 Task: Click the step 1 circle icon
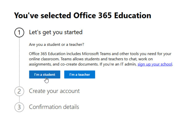pyautogui.click(x=19, y=32)
